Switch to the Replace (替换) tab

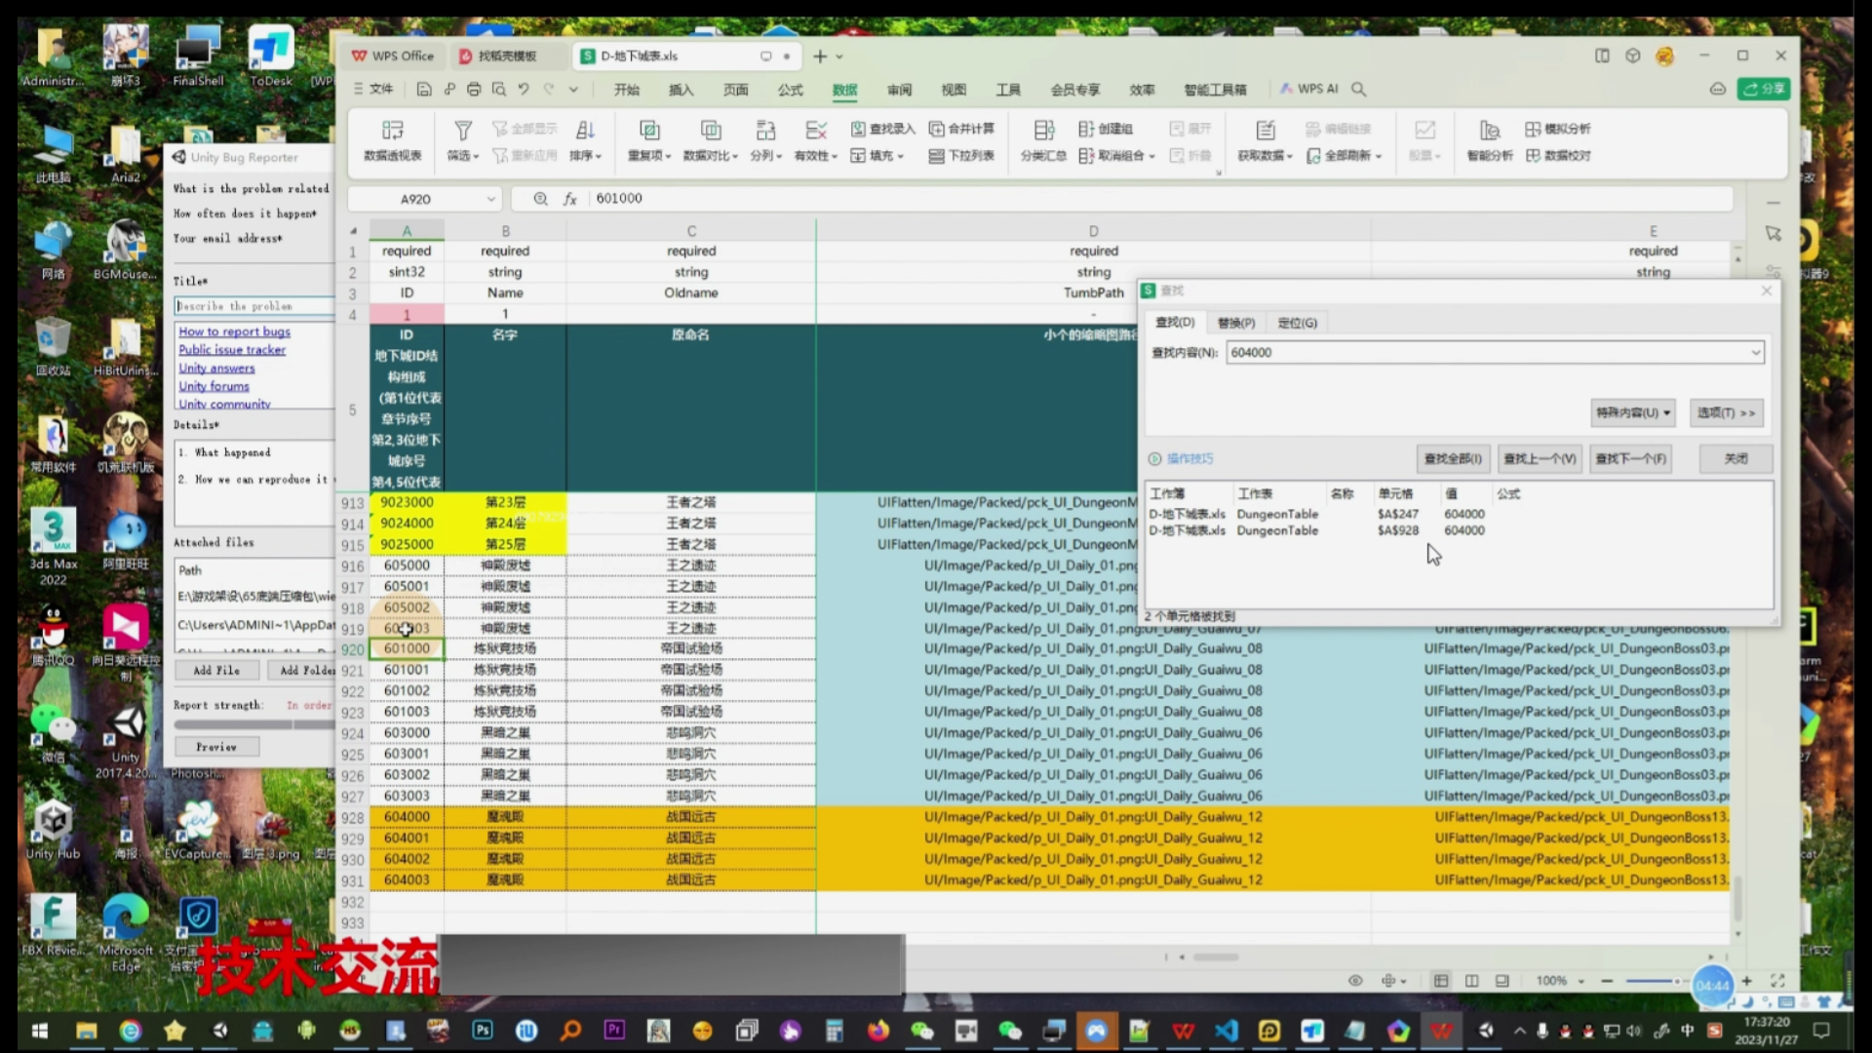pos(1235,323)
